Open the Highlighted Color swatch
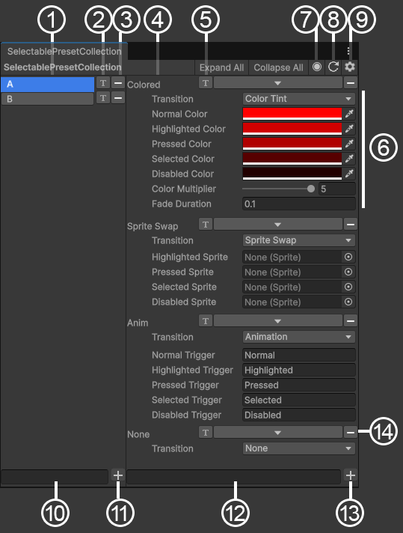Viewport: 403px width, 533px height. 292,129
